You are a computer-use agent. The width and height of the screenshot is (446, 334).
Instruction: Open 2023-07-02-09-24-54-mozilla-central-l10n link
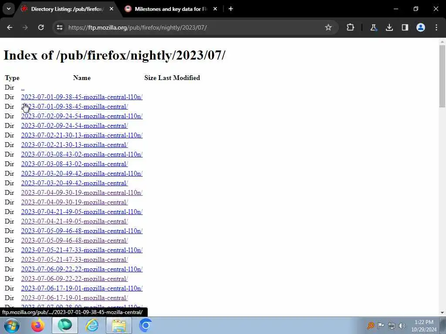click(81, 116)
